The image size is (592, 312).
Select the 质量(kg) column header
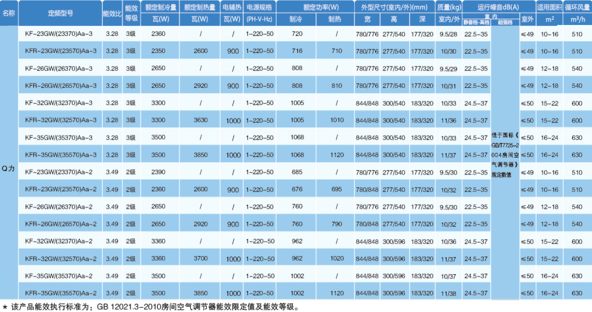[x=448, y=7]
